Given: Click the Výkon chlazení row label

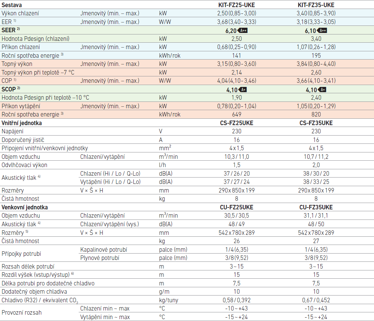Looking at the screenshot, I should point(20,13).
